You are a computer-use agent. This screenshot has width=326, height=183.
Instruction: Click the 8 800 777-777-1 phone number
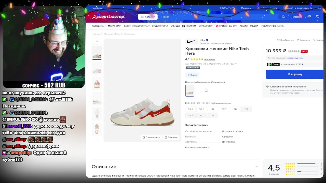pos(227,8)
